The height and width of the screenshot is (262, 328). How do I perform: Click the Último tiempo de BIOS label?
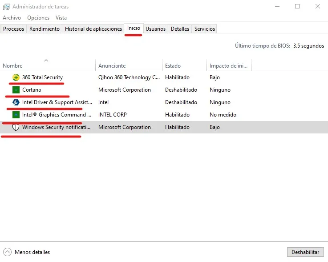pyautogui.click(x=262, y=45)
